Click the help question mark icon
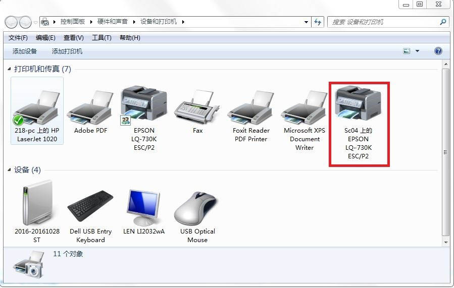Screen dimensions: 454x288 pos(438,51)
